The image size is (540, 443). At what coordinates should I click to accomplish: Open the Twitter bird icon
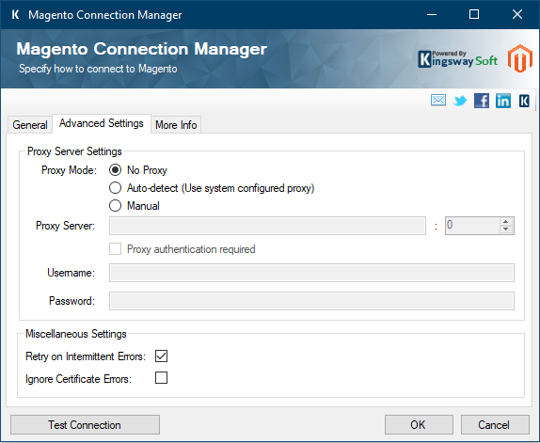460,101
